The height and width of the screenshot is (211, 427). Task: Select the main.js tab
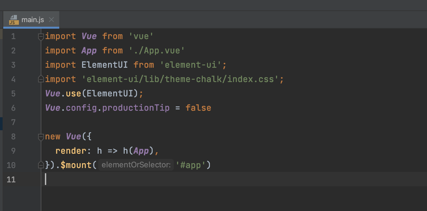31,20
